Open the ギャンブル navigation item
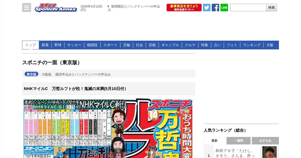The height and width of the screenshot is (158, 301). [170, 45]
